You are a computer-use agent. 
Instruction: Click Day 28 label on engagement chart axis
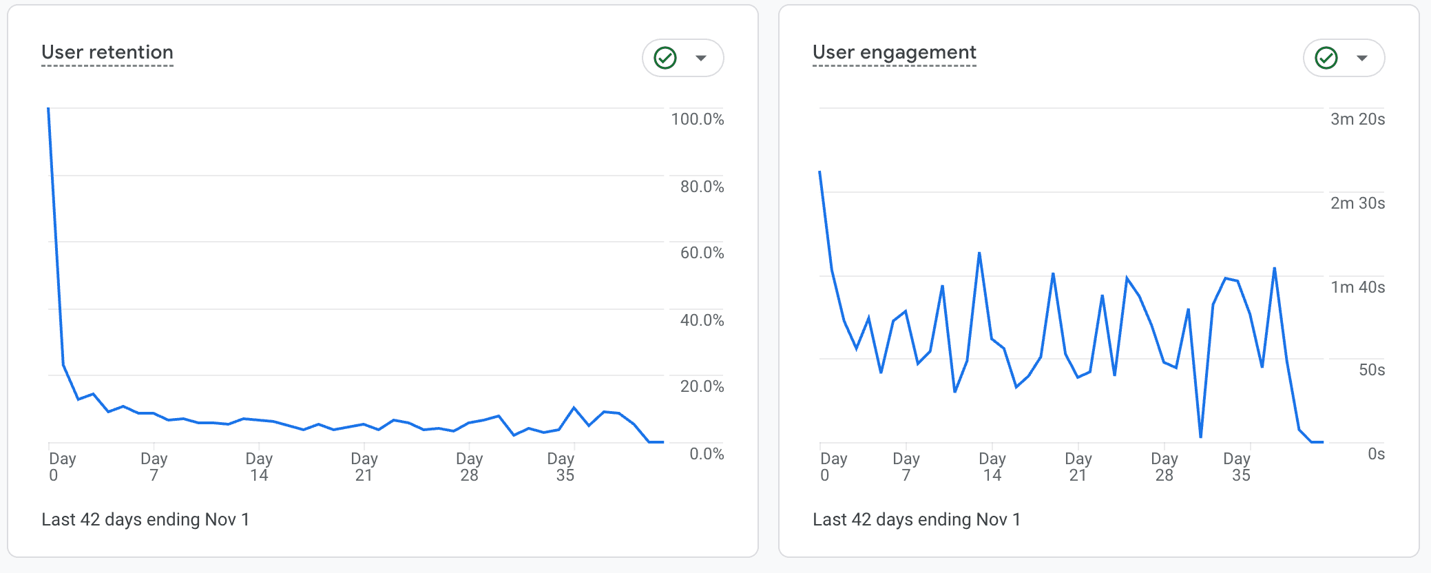pos(1164,466)
